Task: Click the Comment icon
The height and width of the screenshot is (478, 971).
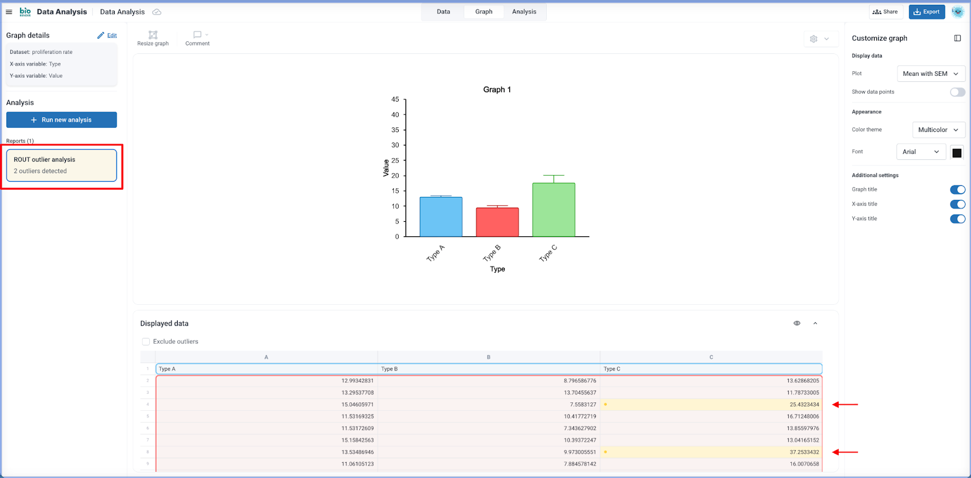Action: 197,35
